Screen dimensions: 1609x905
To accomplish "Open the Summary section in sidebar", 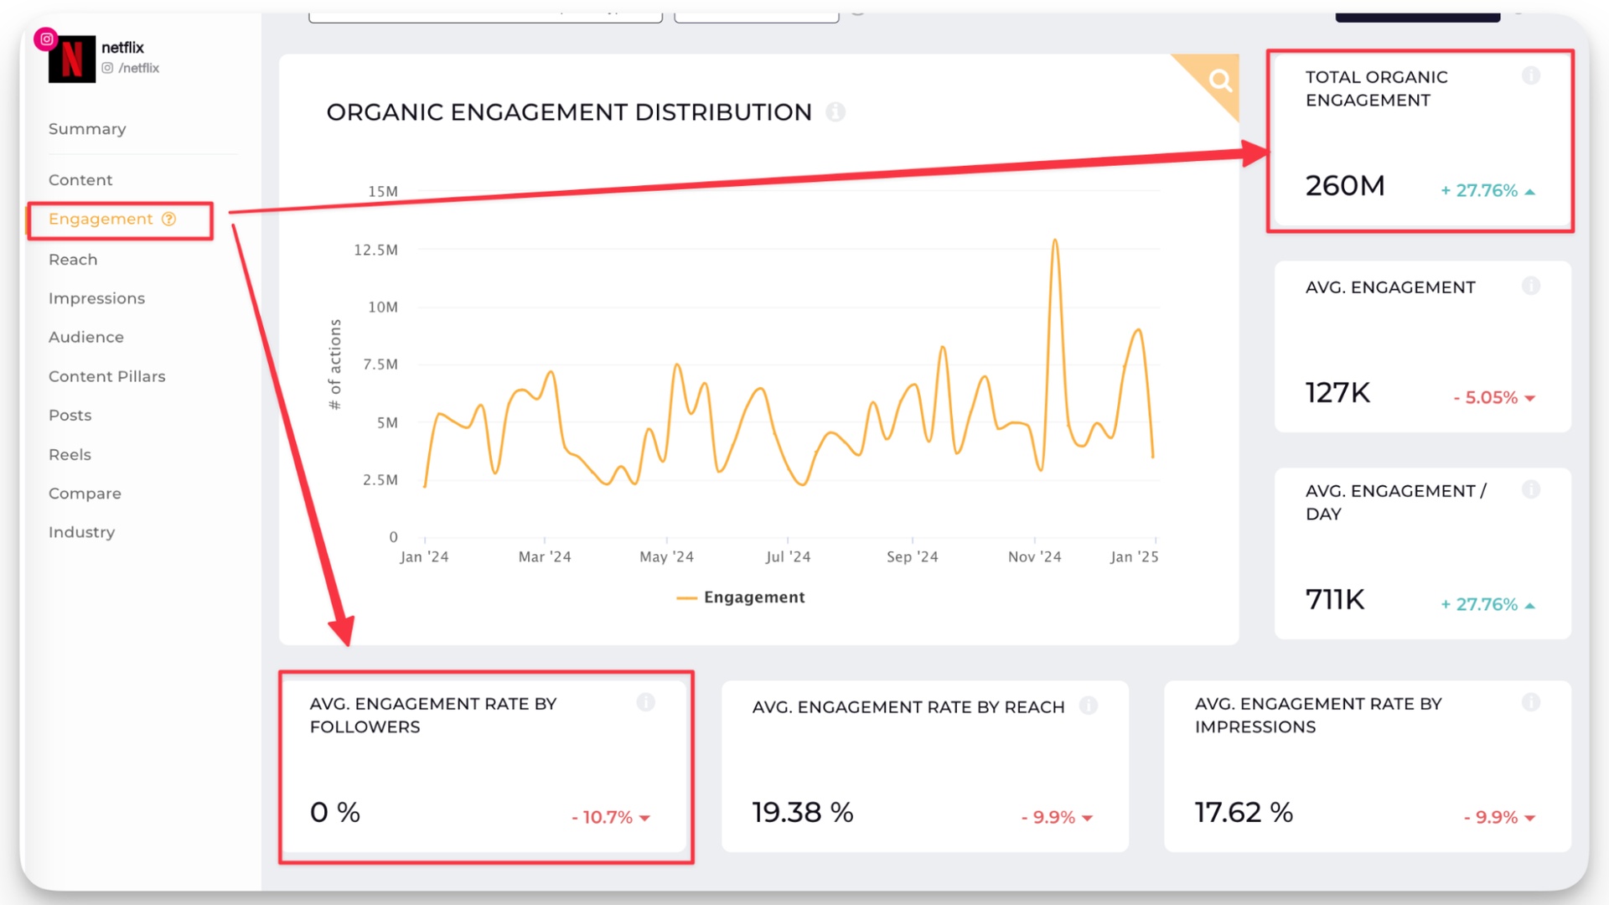I will [87, 129].
